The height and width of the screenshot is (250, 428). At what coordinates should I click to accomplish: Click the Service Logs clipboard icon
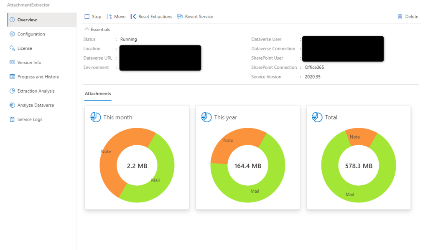(x=12, y=119)
